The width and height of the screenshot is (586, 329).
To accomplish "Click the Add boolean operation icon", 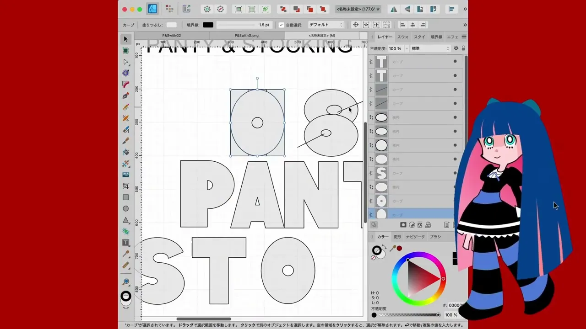I will click(x=283, y=9).
